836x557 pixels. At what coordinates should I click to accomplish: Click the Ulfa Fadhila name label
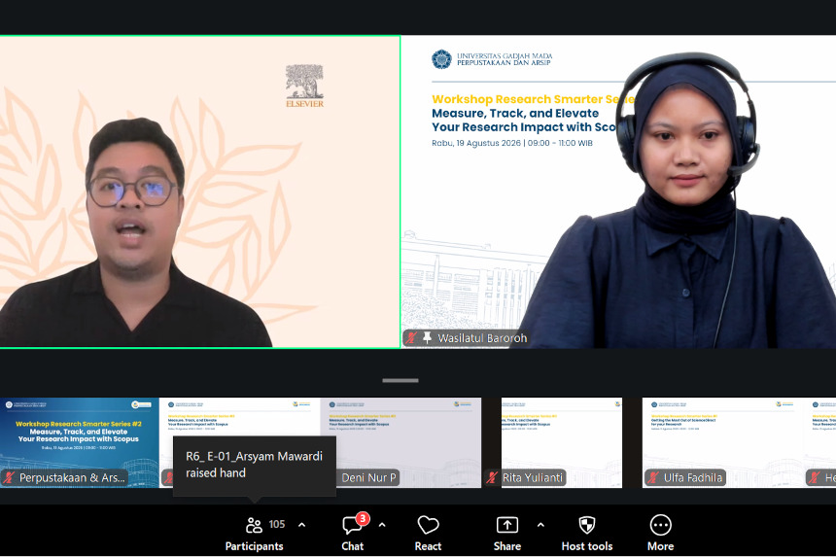point(692,477)
